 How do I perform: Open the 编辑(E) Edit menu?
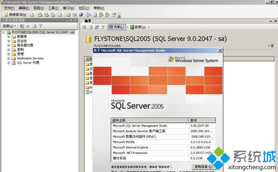24,8
